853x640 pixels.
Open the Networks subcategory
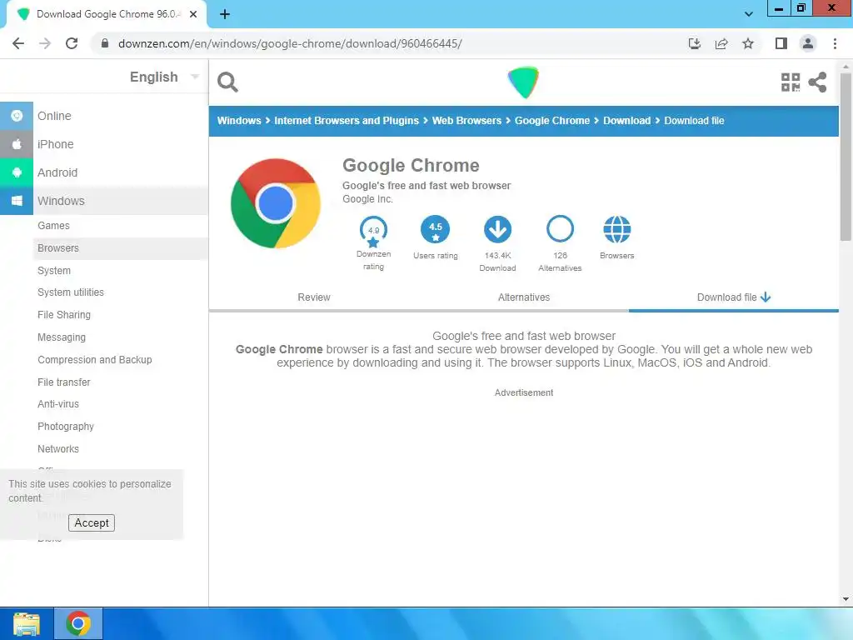58,449
